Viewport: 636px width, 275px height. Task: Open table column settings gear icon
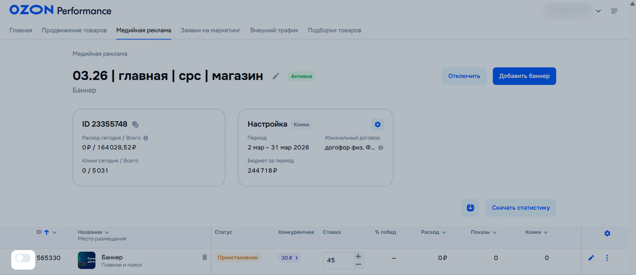pyautogui.click(x=607, y=233)
